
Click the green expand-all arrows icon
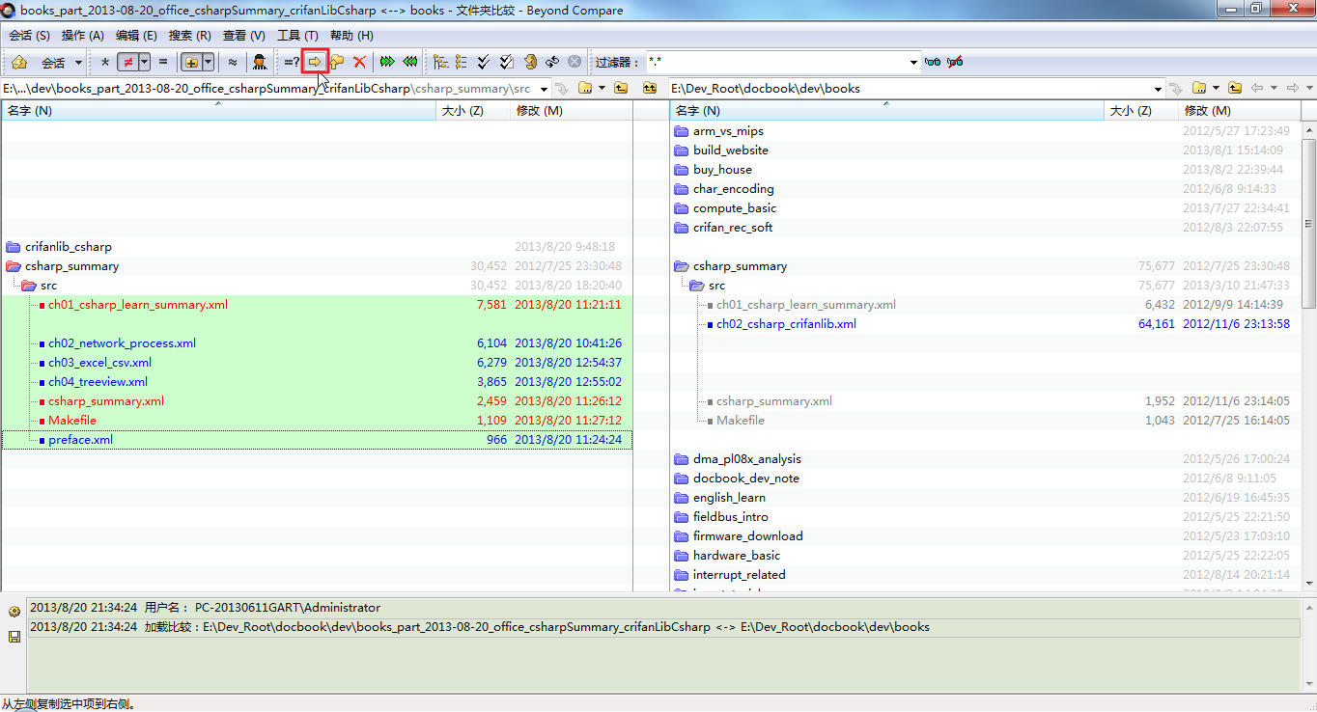pyautogui.click(x=387, y=63)
